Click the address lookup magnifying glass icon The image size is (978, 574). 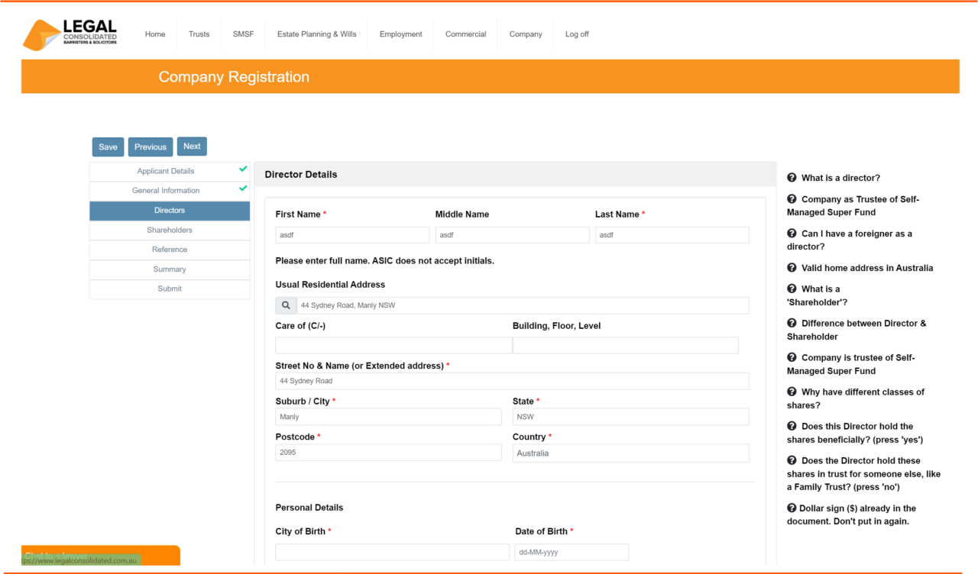286,305
